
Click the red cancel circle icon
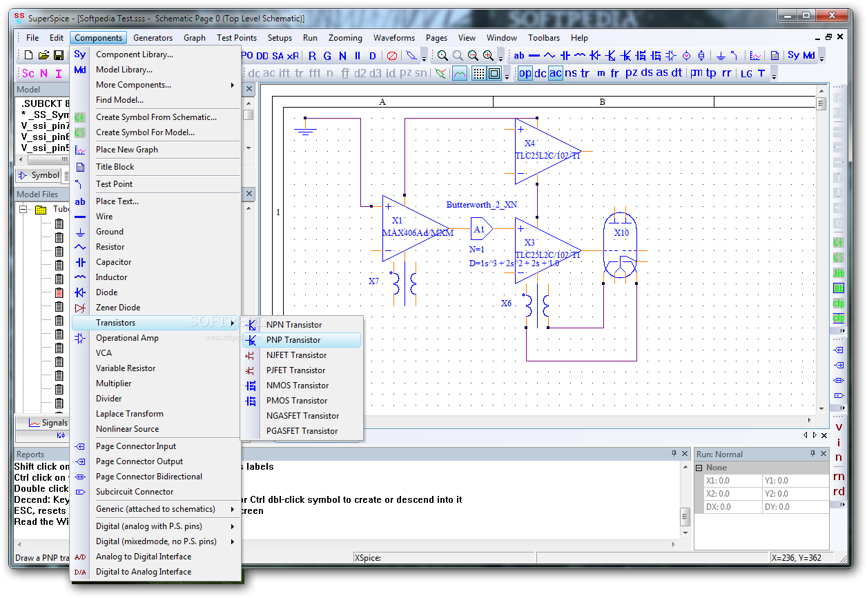tap(392, 56)
